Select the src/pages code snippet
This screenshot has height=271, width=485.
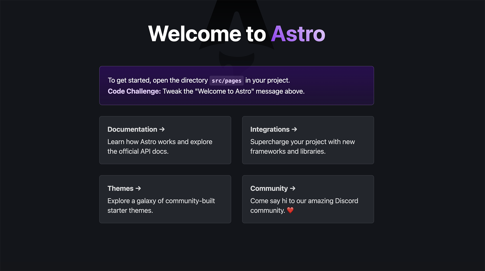pos(226,80)
